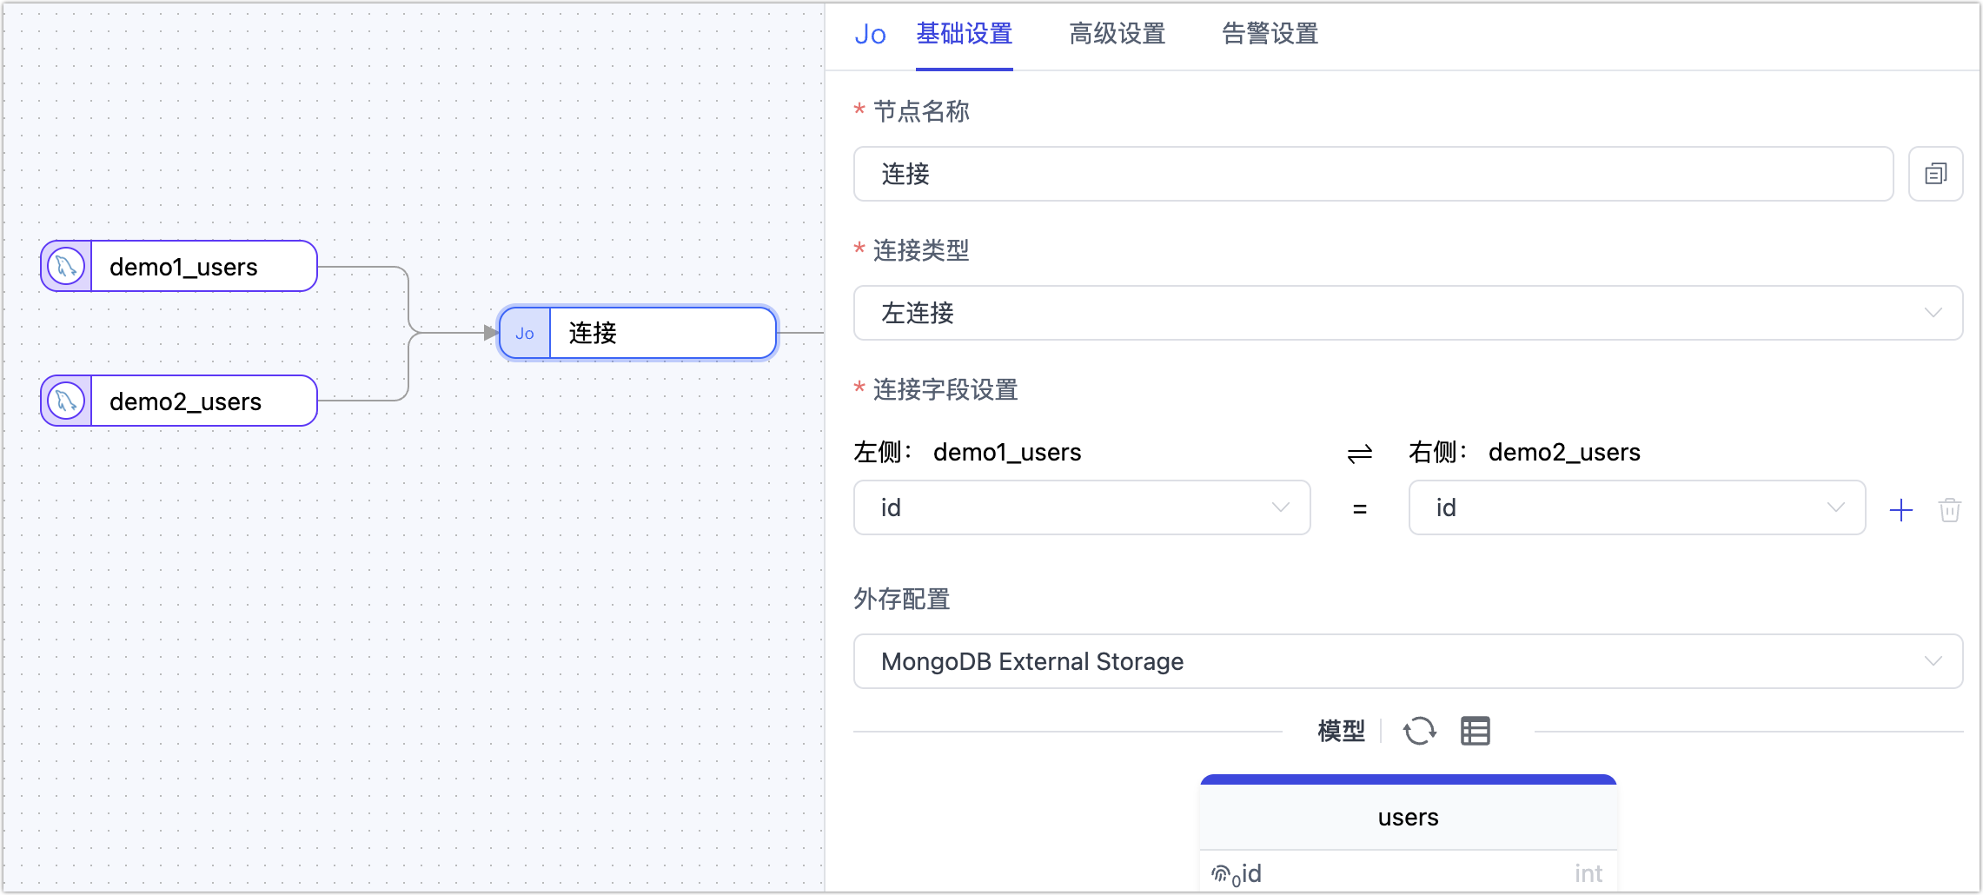Add a new join field condition
This screenshot has height=895, width=1983.
coord(1901,509)
